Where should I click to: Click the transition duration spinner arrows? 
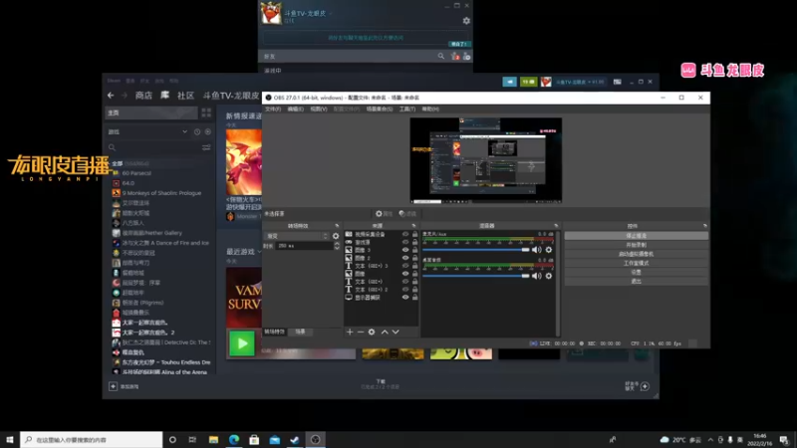pyautogui.click(x=337, y=246)
